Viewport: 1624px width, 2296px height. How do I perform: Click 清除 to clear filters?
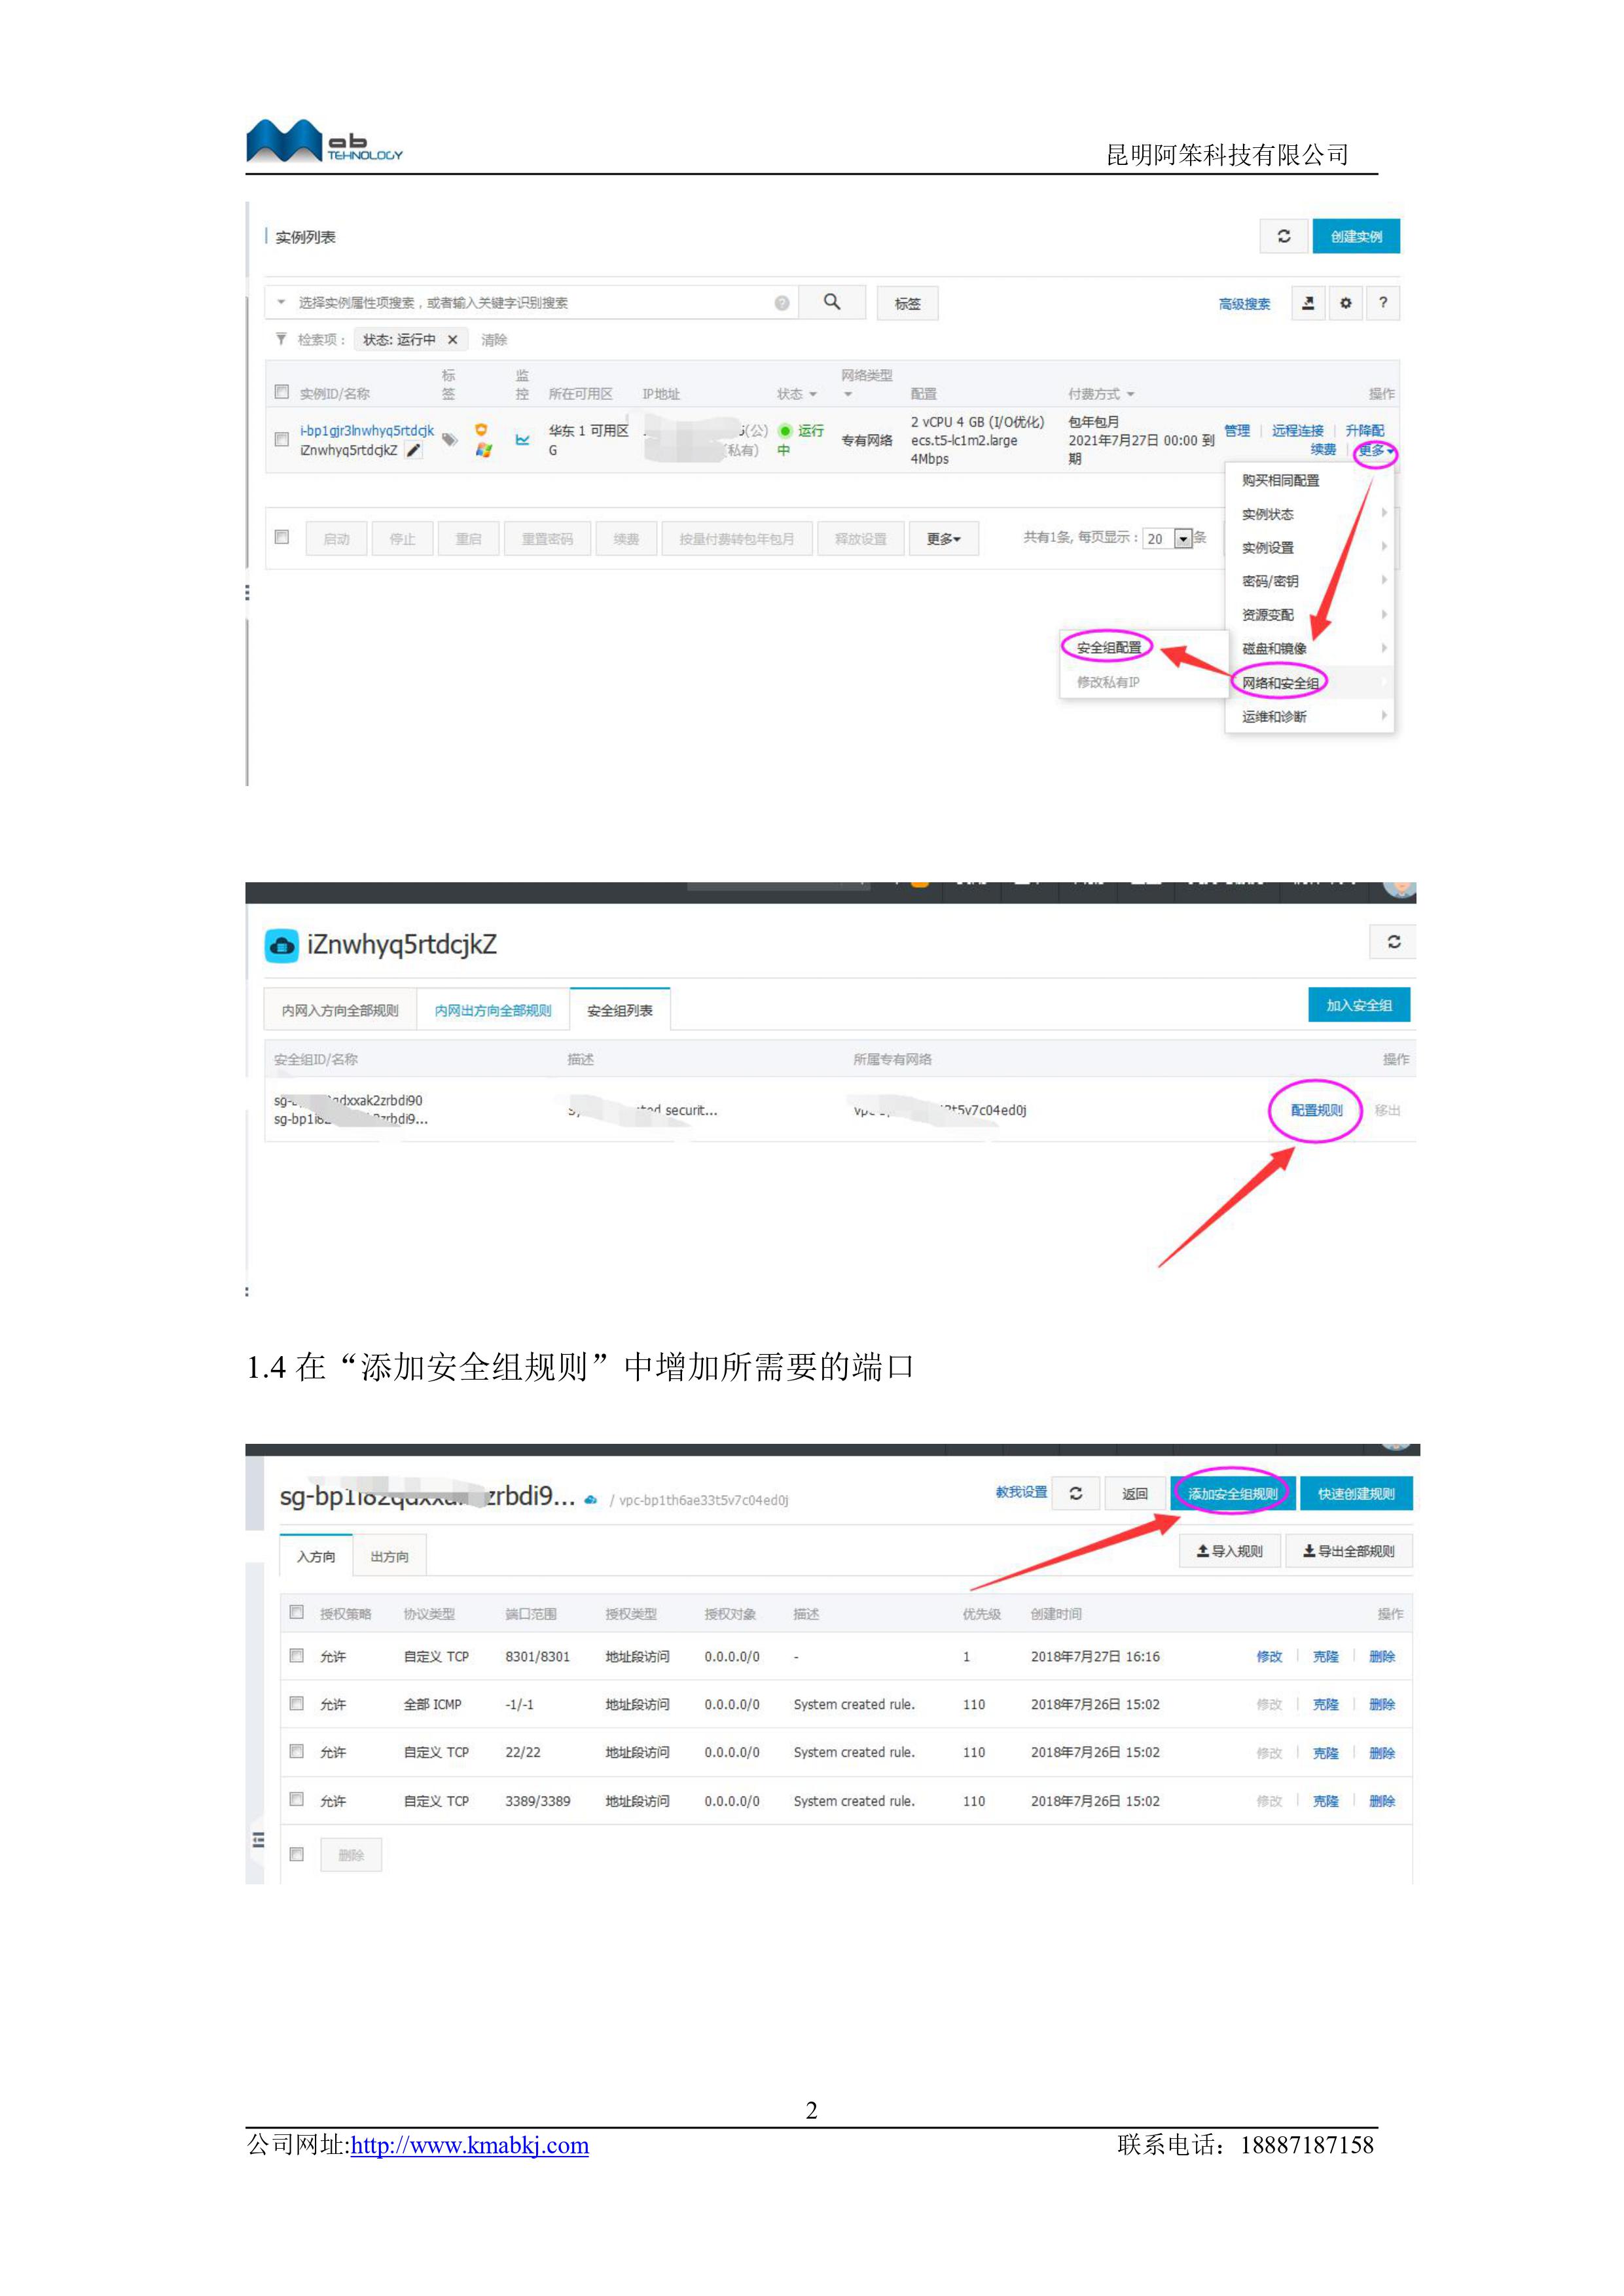pyautogui.click(x=494, y=340)
